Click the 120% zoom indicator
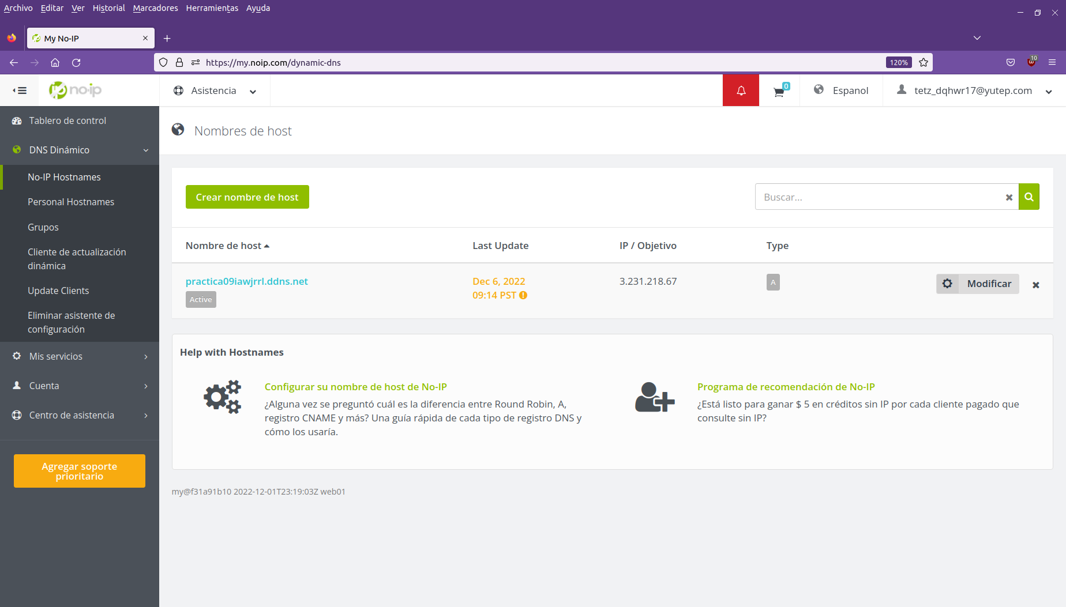Image resolution: width=1066 pixels, height=607 pixels. tap(899, 62)
